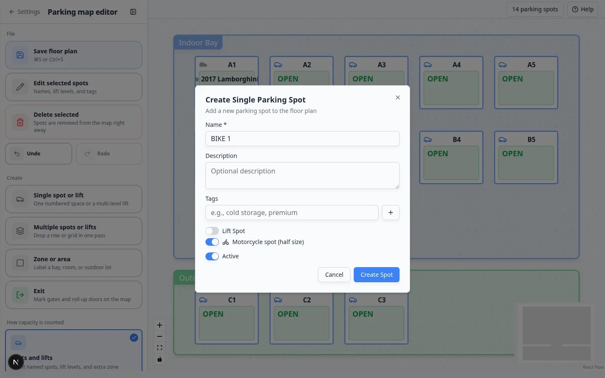Disable the Active switch
Viewport: 605px width, 378px height.
pos(212,256)
